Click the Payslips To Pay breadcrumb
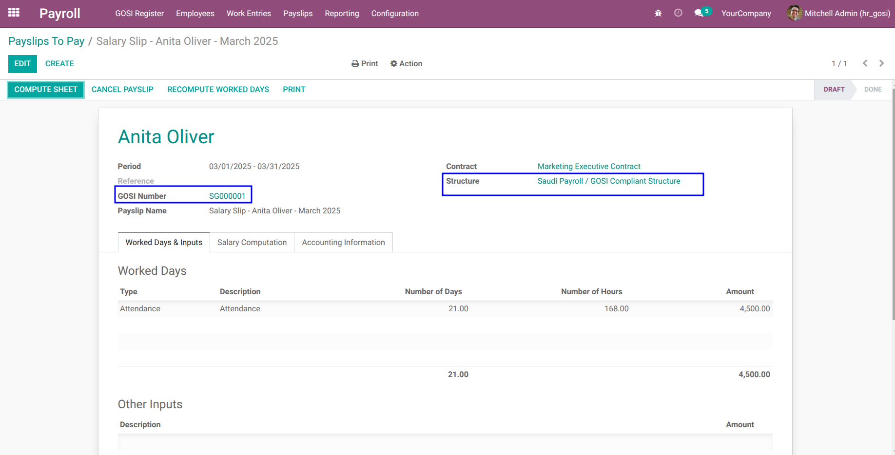 46,41
